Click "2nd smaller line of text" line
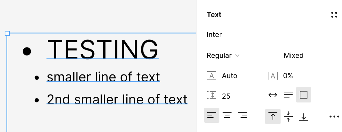The image size is (342, 132). tap(117, 99)
